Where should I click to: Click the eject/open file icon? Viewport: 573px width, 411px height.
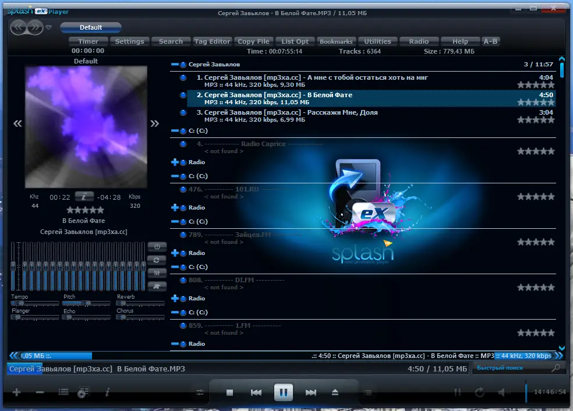[x=335, y=392]
